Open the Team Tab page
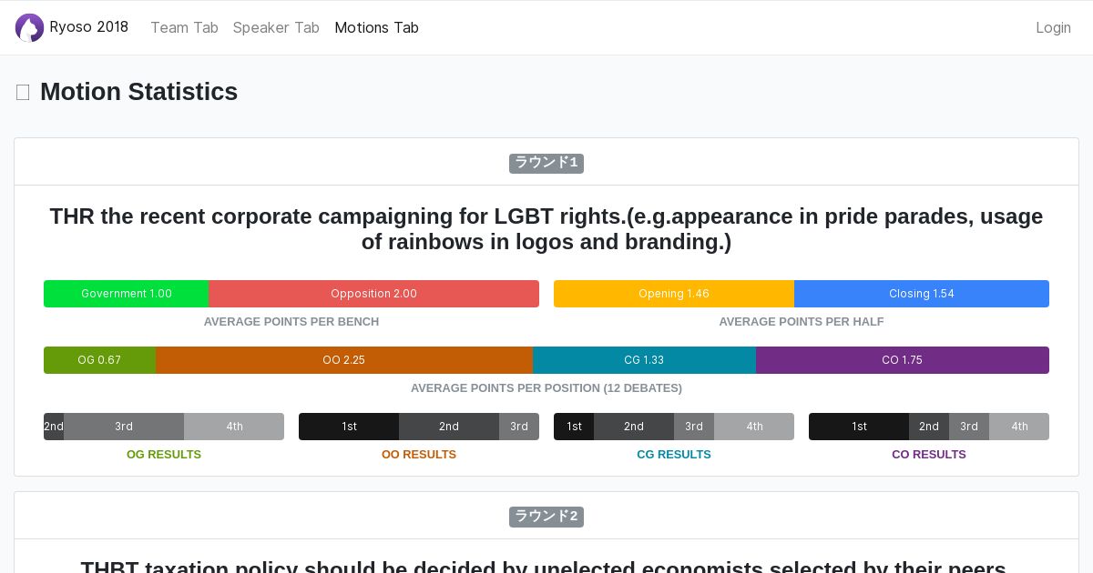This screenshot has height=573, width=1093. [x=184, y=27]
